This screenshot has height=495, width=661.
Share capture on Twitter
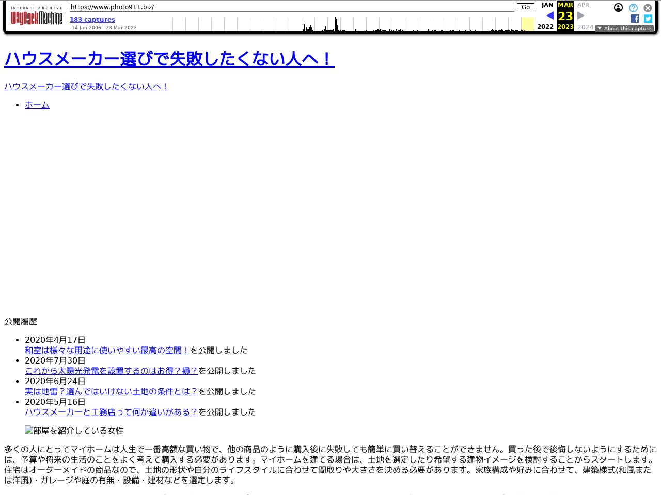point(648,19)
